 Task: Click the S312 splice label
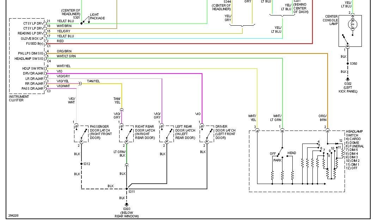tap(87, 164)
